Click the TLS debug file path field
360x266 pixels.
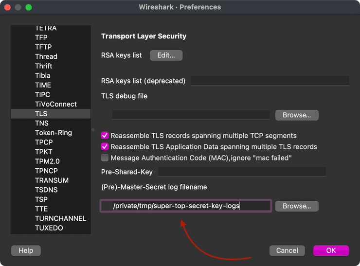(191, 115)
